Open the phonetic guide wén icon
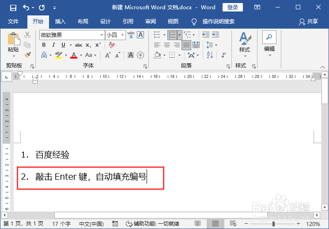Screen dimensions: 329x229 point(131,35)
